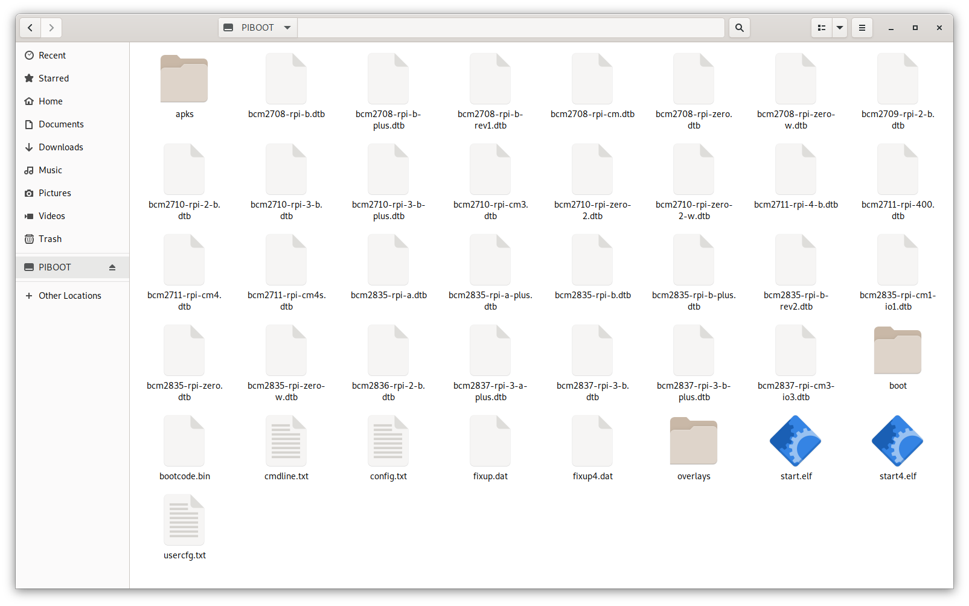The width and height of the screenshot is (969, 606).
Task: Select the start4.elf executable icon
Action: pyautogui.click(x=898, y=441)
